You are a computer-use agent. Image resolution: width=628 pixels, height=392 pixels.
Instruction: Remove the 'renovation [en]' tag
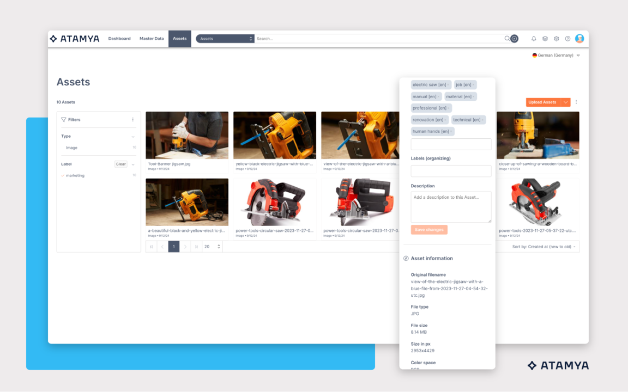[445, 120]
